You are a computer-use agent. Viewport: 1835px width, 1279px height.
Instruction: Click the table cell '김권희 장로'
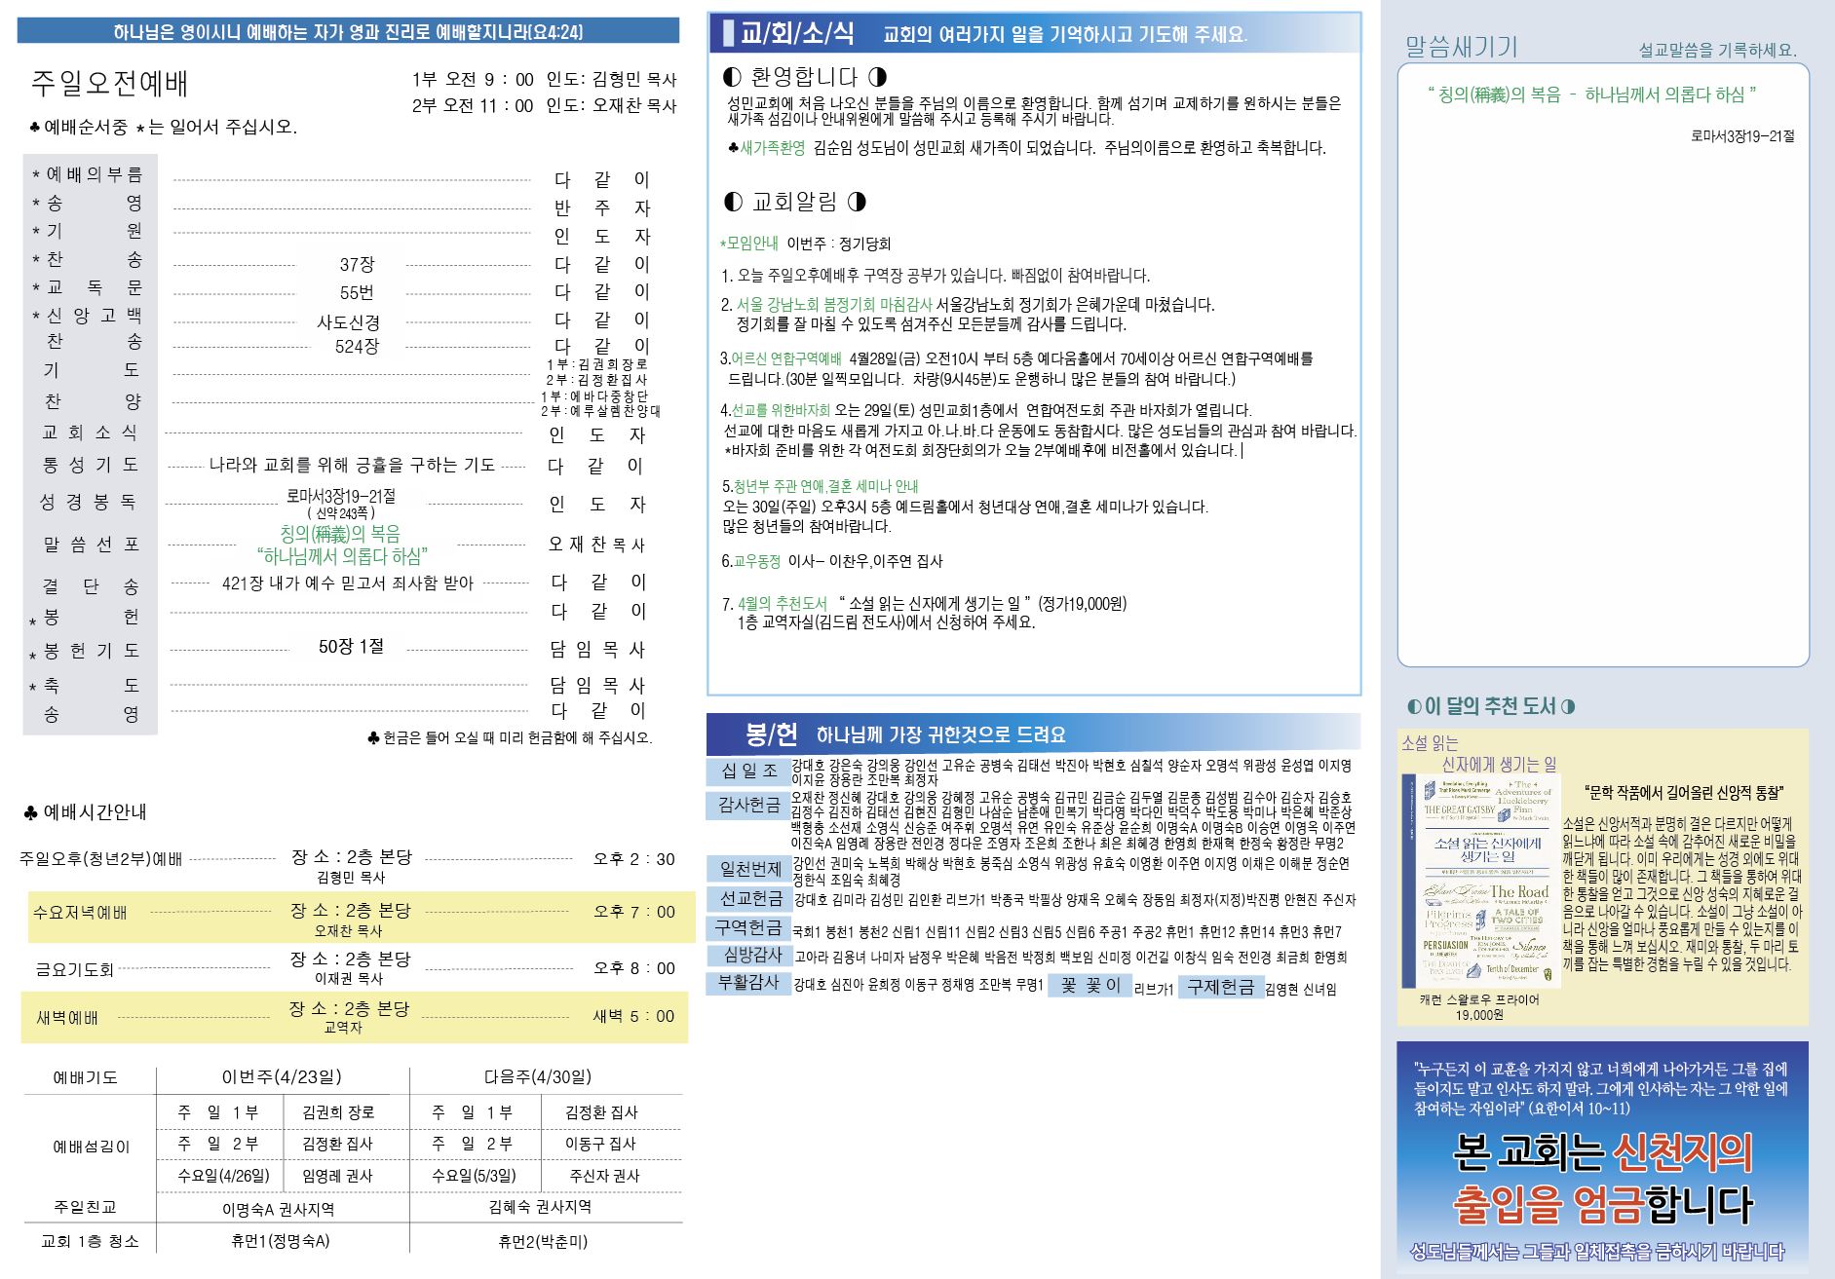(338, 1112)
